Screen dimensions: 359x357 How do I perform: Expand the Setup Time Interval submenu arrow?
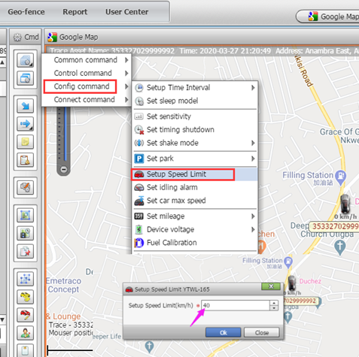coord(253,88)
